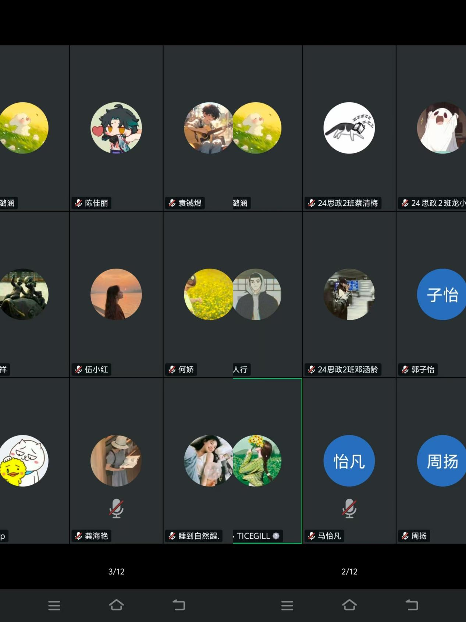
Task: Click the mute icon next to 24思政2班蔡清梅
Action: click(x=311, y=203)
